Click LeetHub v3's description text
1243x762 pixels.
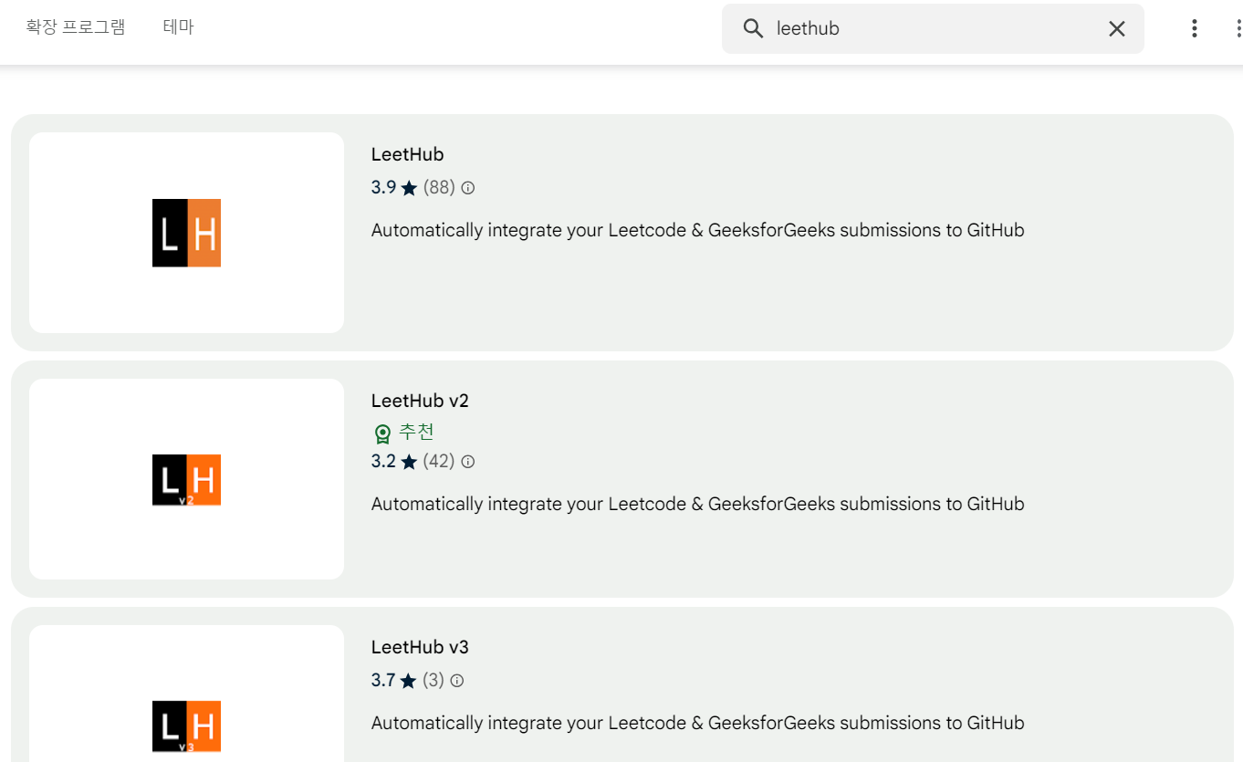(697, 722)
